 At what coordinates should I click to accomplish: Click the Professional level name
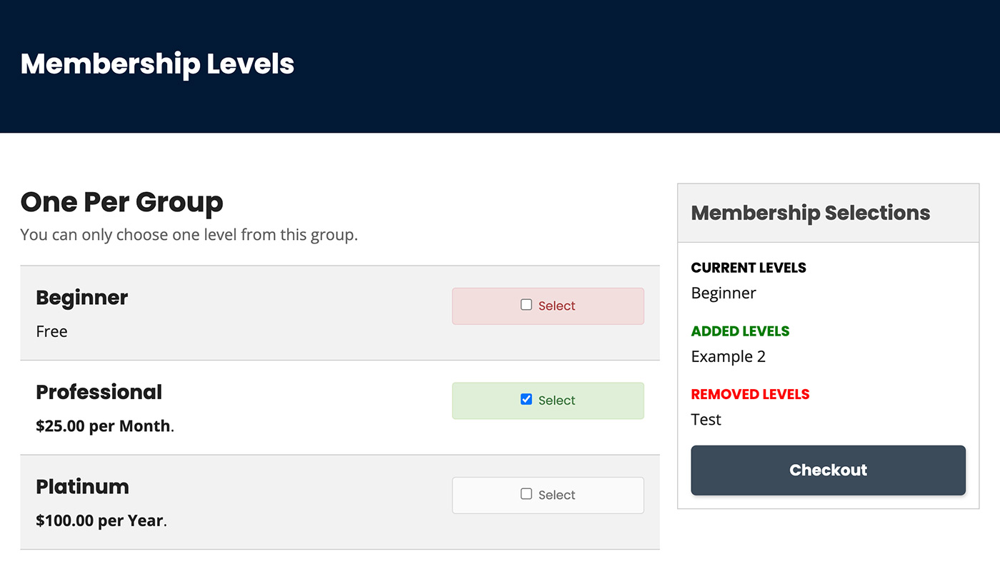pyautogui.click(x=99, y=392)
